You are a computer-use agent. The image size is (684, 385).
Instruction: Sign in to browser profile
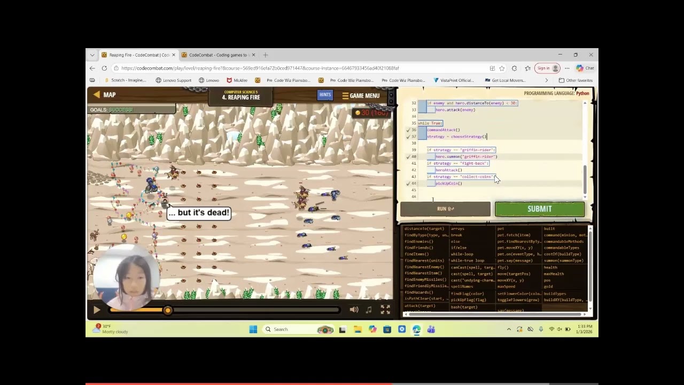point(548,68)
